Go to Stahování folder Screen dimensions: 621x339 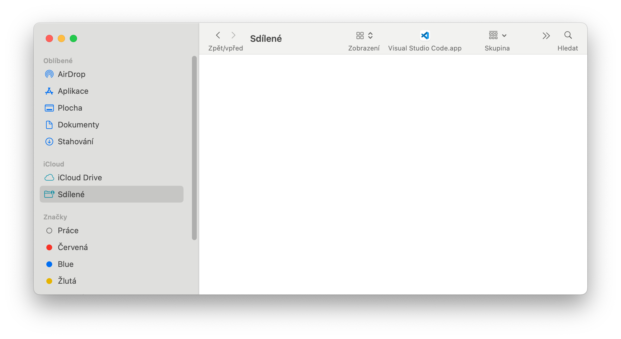coord(75,142)
